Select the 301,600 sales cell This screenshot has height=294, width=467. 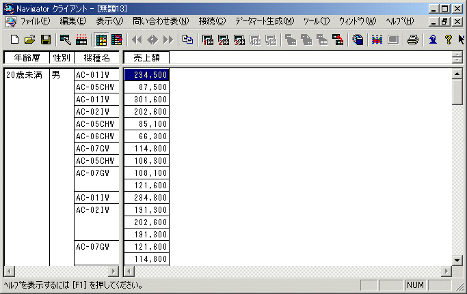tap(146, 100)
